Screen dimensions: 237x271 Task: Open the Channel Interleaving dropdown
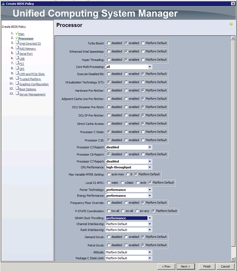(150, 224)
